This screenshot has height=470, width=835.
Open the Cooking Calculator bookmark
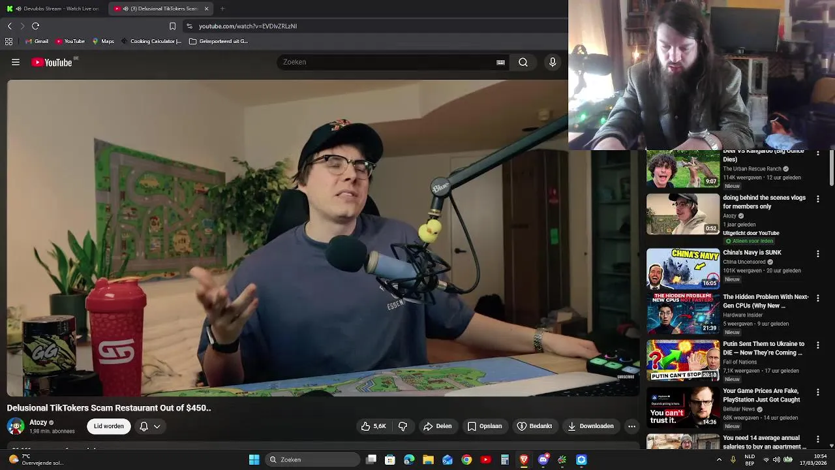[151, 41]
